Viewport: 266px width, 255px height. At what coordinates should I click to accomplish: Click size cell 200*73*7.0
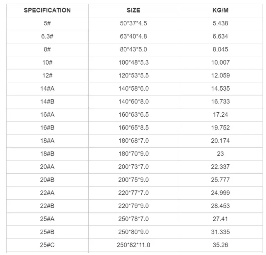point(133,167)
